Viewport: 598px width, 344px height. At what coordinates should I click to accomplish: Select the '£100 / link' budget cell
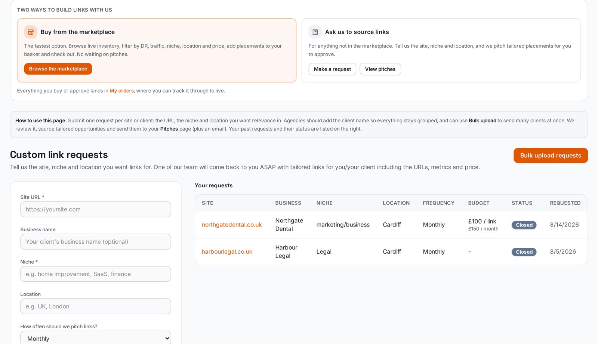[x=482, y=221]
